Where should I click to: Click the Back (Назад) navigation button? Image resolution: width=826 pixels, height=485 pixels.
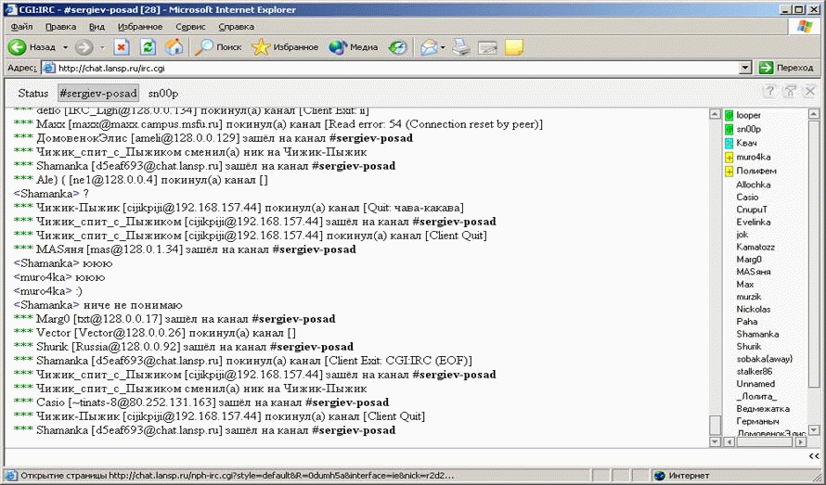click(x=32, y=47)
